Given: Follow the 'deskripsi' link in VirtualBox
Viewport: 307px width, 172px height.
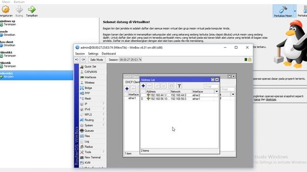Looking at the screenshot, I should 271,99.
